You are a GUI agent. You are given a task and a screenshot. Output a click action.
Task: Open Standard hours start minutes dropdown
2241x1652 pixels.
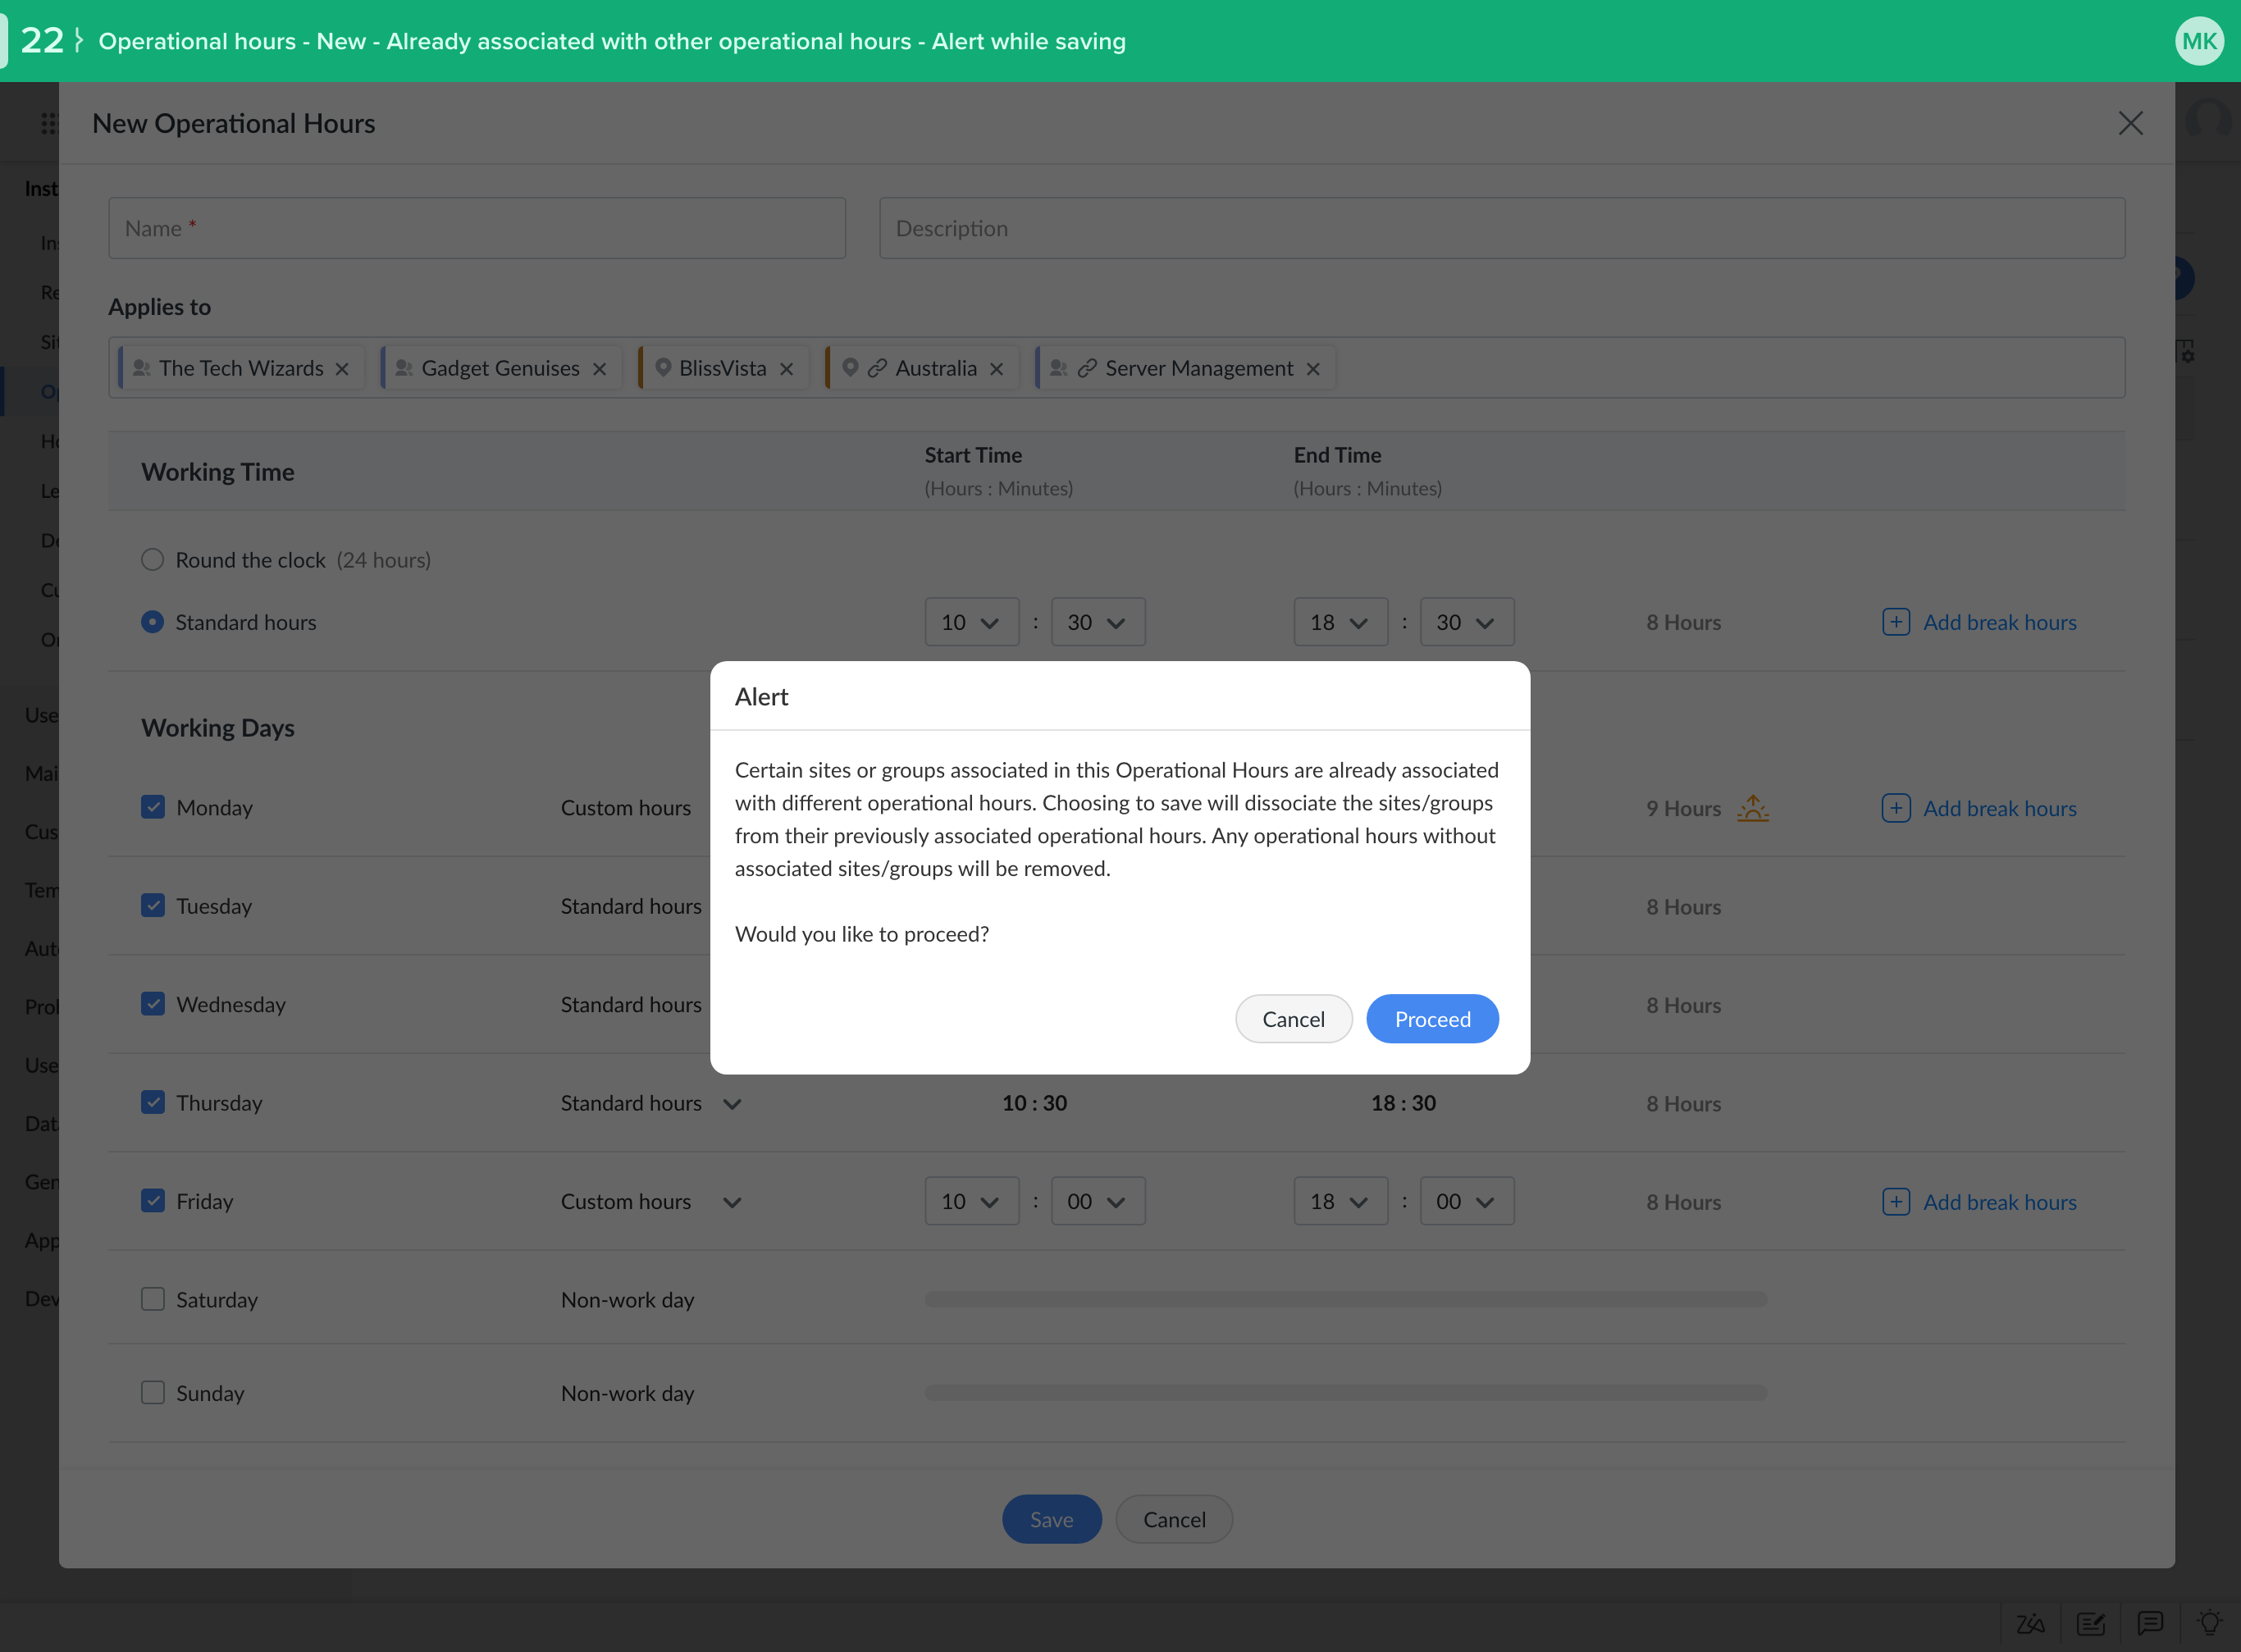tap(1097, 622)
